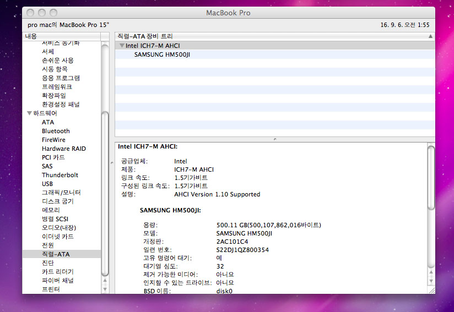Open the Thunderbolt hardware entry
The height and width of the screenshot is (312, 454).
tap(60, 175)
